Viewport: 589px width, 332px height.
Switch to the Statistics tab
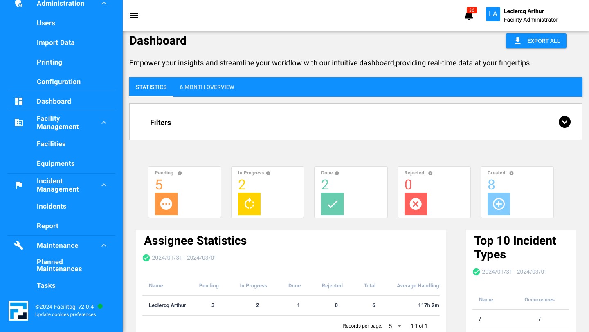[151, 87]
